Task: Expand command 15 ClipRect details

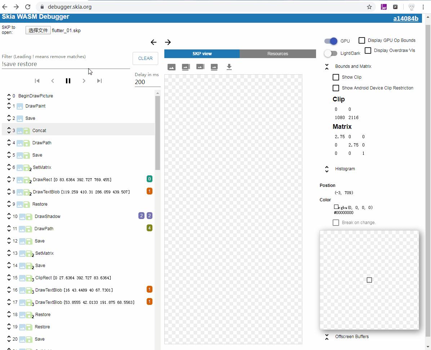Action: coord(9,278)
